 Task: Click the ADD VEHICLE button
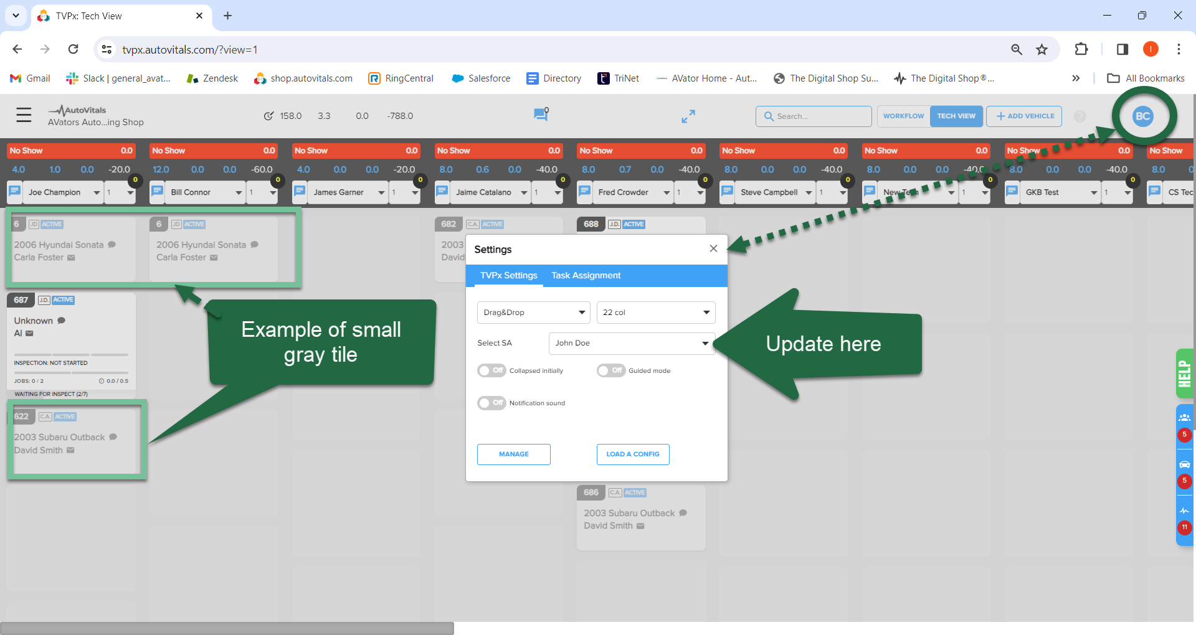tap(1024, 116)
